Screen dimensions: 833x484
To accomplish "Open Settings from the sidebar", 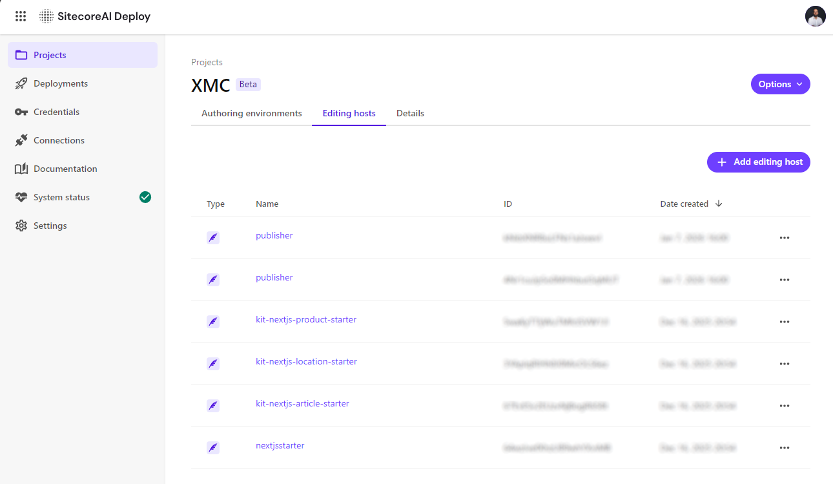I will pos(50,226).
